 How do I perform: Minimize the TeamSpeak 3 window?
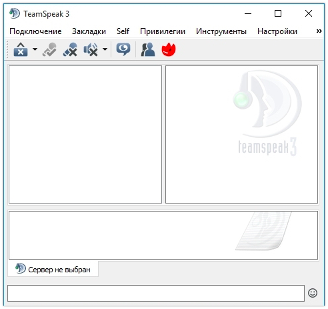click(248, 13)
